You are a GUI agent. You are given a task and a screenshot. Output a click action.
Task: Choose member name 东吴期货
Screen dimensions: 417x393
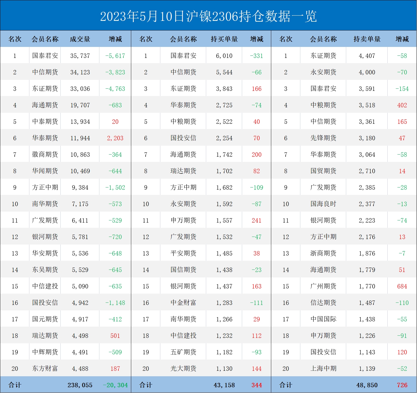[45, 270]
